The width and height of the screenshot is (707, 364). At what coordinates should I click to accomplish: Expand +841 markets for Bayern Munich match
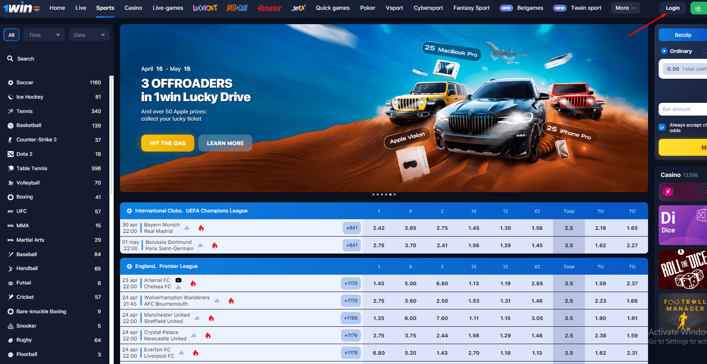coord(352,228)
